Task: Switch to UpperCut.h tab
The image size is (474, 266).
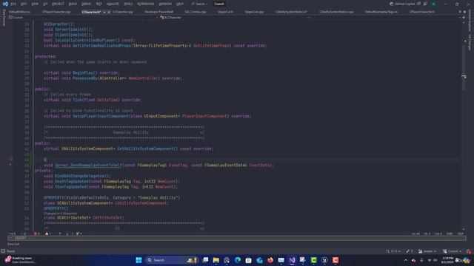Action: pos(225,12)
